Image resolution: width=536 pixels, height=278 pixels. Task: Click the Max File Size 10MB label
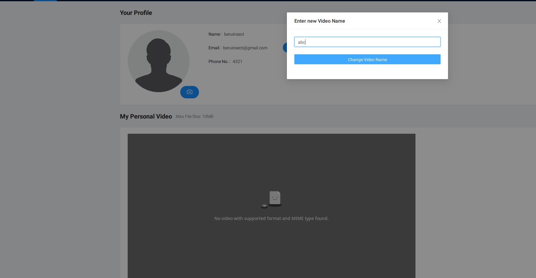(194, 116)
